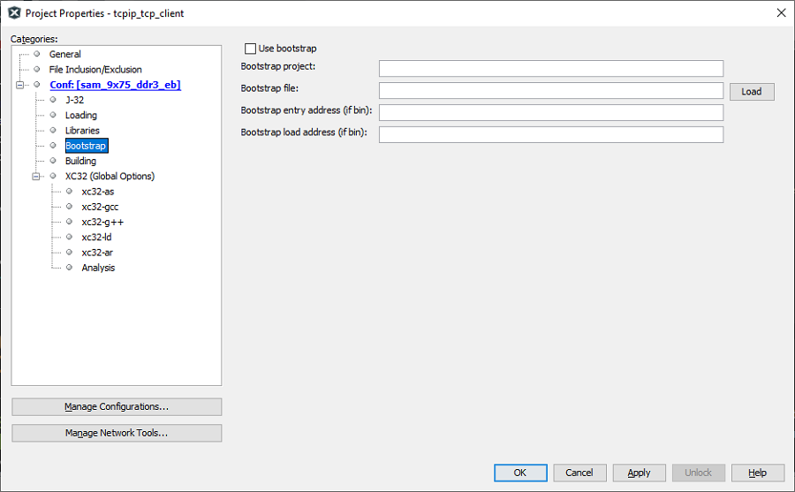Choose the Building category

[x=80, y=161]
